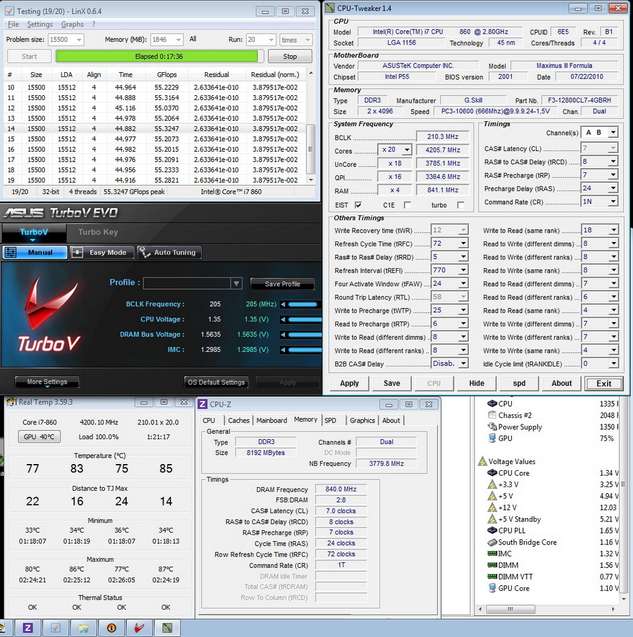The image size is (633, 637).
Task: Switch to the SPD tab in CPU-Z
Action: click(331, 421)
